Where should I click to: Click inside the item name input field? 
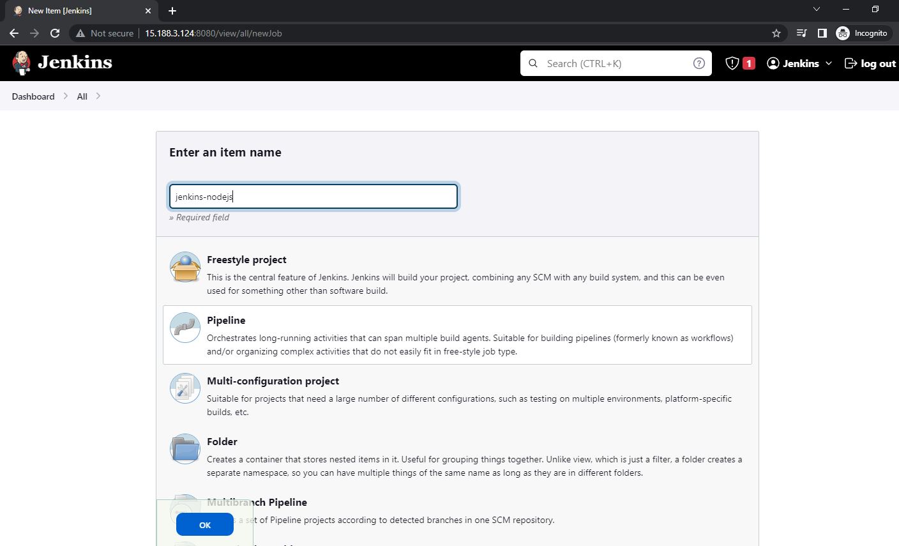[313, 196]
